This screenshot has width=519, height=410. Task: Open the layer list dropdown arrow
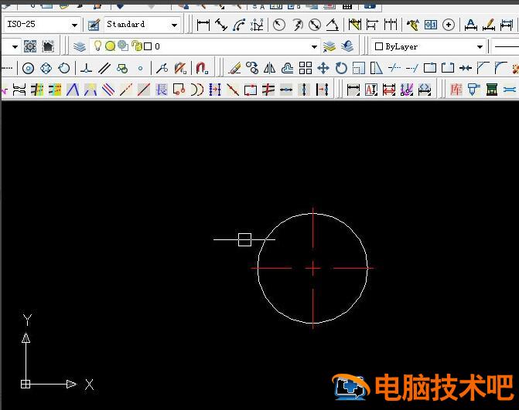click(x=314, y=47)
